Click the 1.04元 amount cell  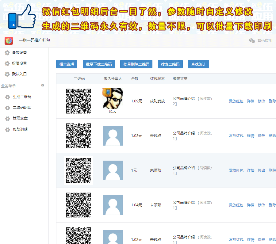coord(136,205)
